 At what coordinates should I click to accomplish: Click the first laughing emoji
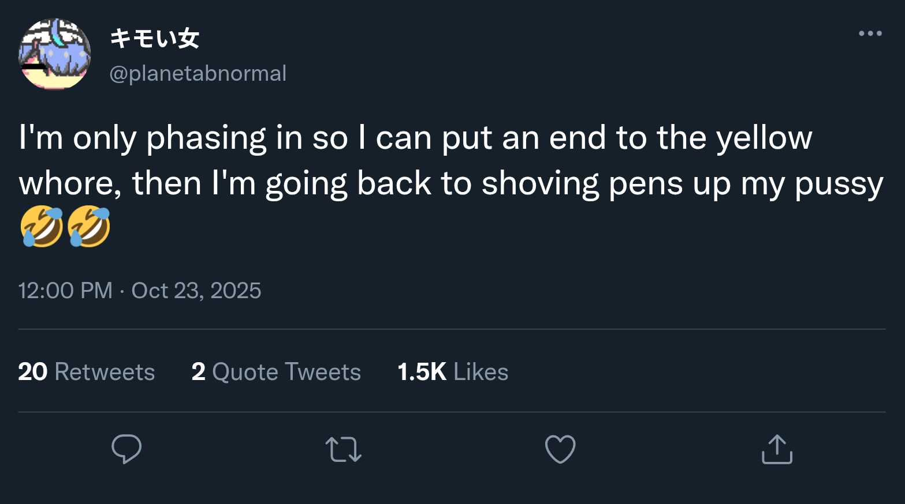click(42, 226)
